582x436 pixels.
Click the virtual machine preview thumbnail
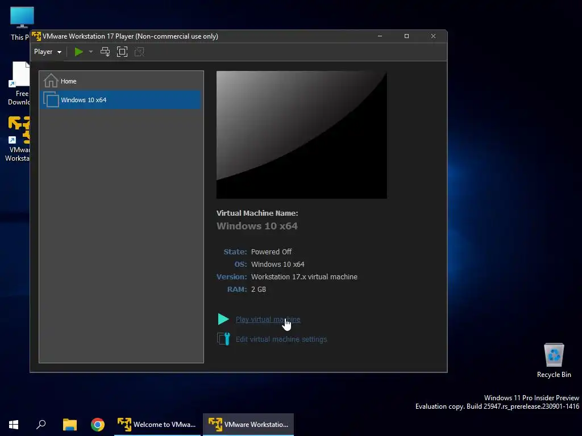click(301, 135)
